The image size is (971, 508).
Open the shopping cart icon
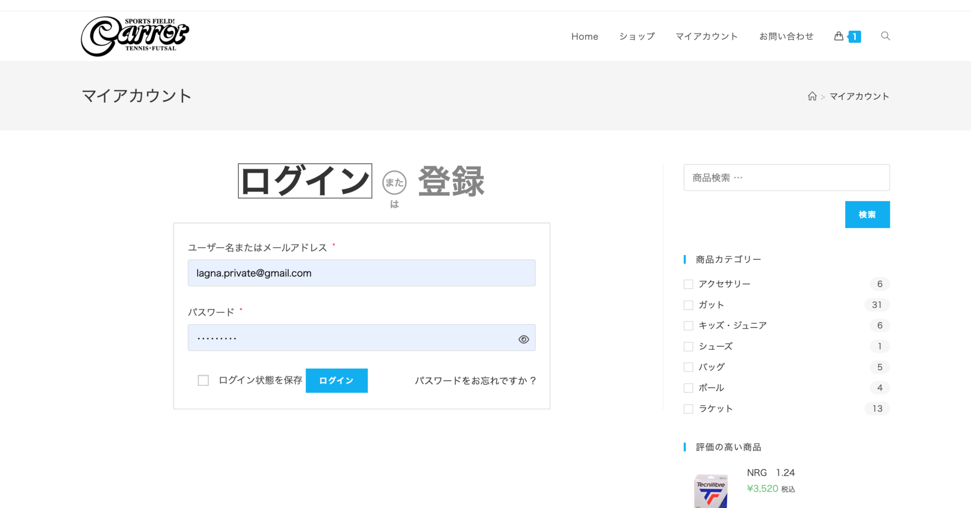click(x=838, y=36)
